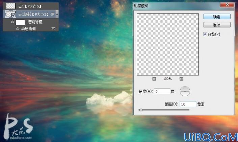Select the 云1【P大点S】 layer

coord(31,6)
